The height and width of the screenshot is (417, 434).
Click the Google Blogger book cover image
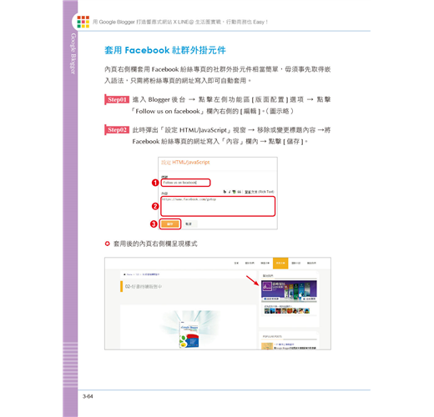(189, 335)
